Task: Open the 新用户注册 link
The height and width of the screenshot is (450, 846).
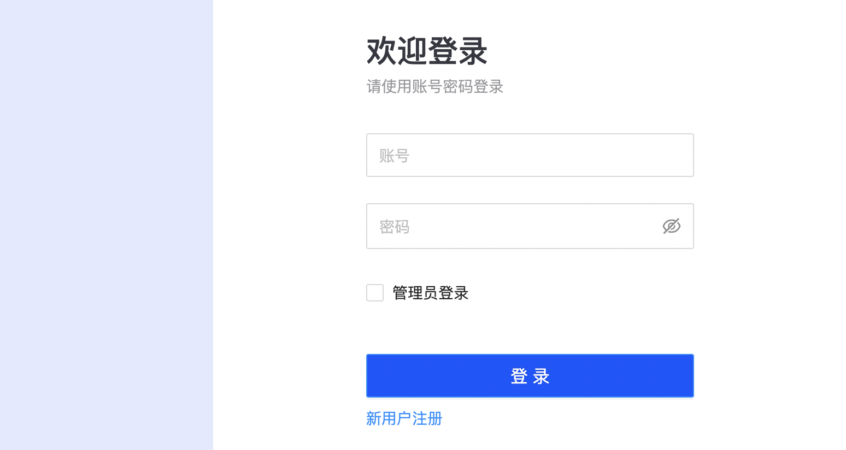Action: [x=404, y=418]
